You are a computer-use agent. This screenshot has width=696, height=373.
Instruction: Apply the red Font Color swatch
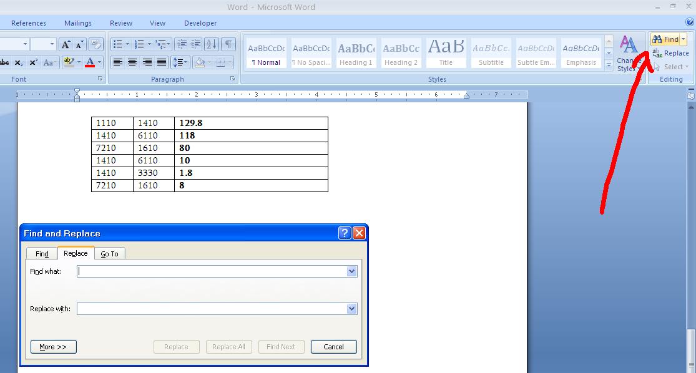click(x=90, y=62)
